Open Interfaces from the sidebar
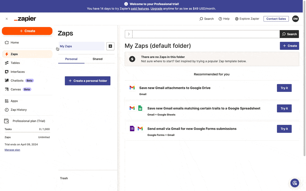Image resolution: width=306 pixels, height=191 pixels. tap(18, 72)
